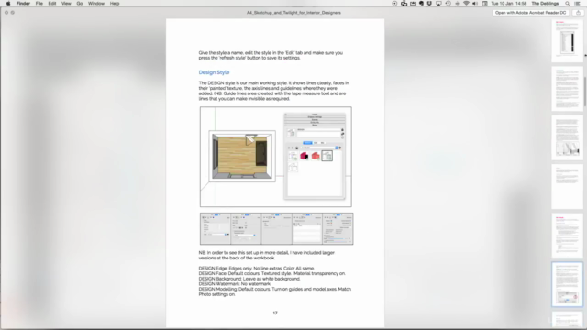The height and width of the screenshot is (330, 587).
Task: Click the line starting DESIGN Watermark
Action: 235,284
